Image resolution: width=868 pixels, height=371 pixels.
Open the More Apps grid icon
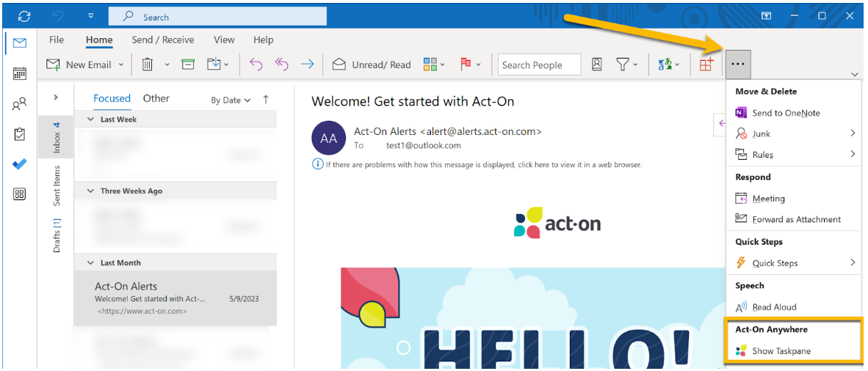tap(20, 194)
